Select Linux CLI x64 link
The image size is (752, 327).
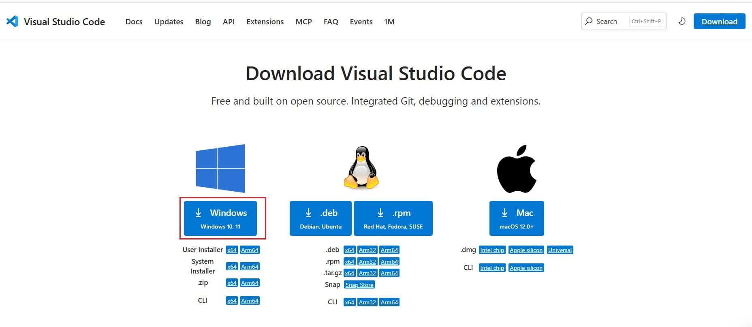349,302
